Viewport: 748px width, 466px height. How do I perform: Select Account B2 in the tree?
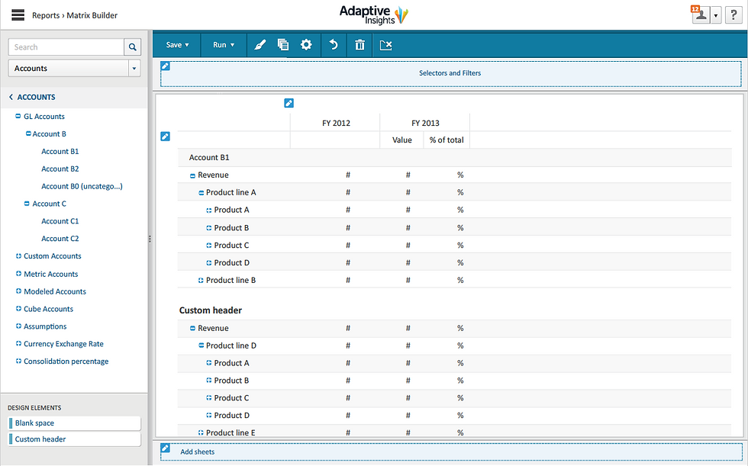click(60, 169)
